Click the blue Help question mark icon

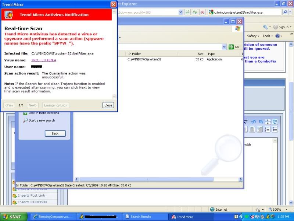point(277,36)
